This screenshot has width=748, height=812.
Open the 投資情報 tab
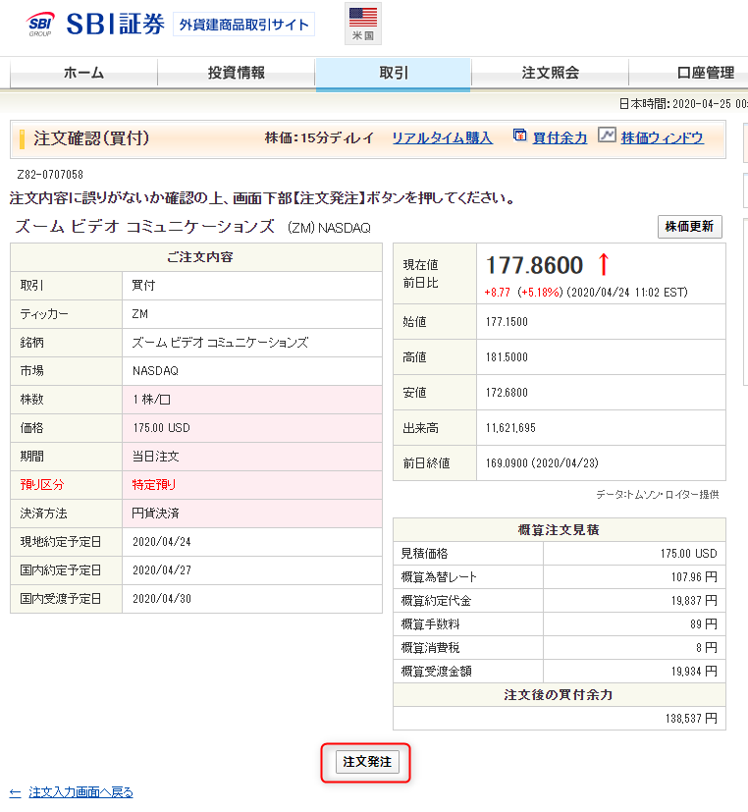[x=236, y=73]
